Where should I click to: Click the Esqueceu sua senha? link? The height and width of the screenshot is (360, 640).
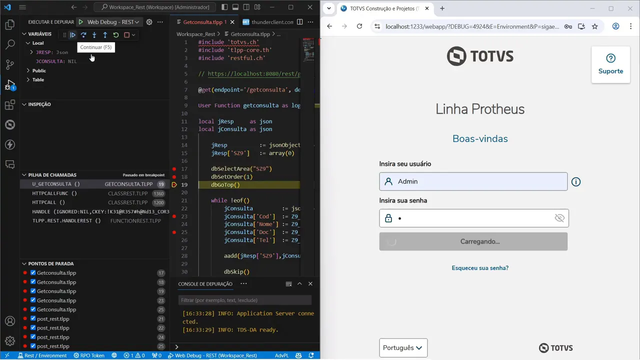[x=479, y=268]
